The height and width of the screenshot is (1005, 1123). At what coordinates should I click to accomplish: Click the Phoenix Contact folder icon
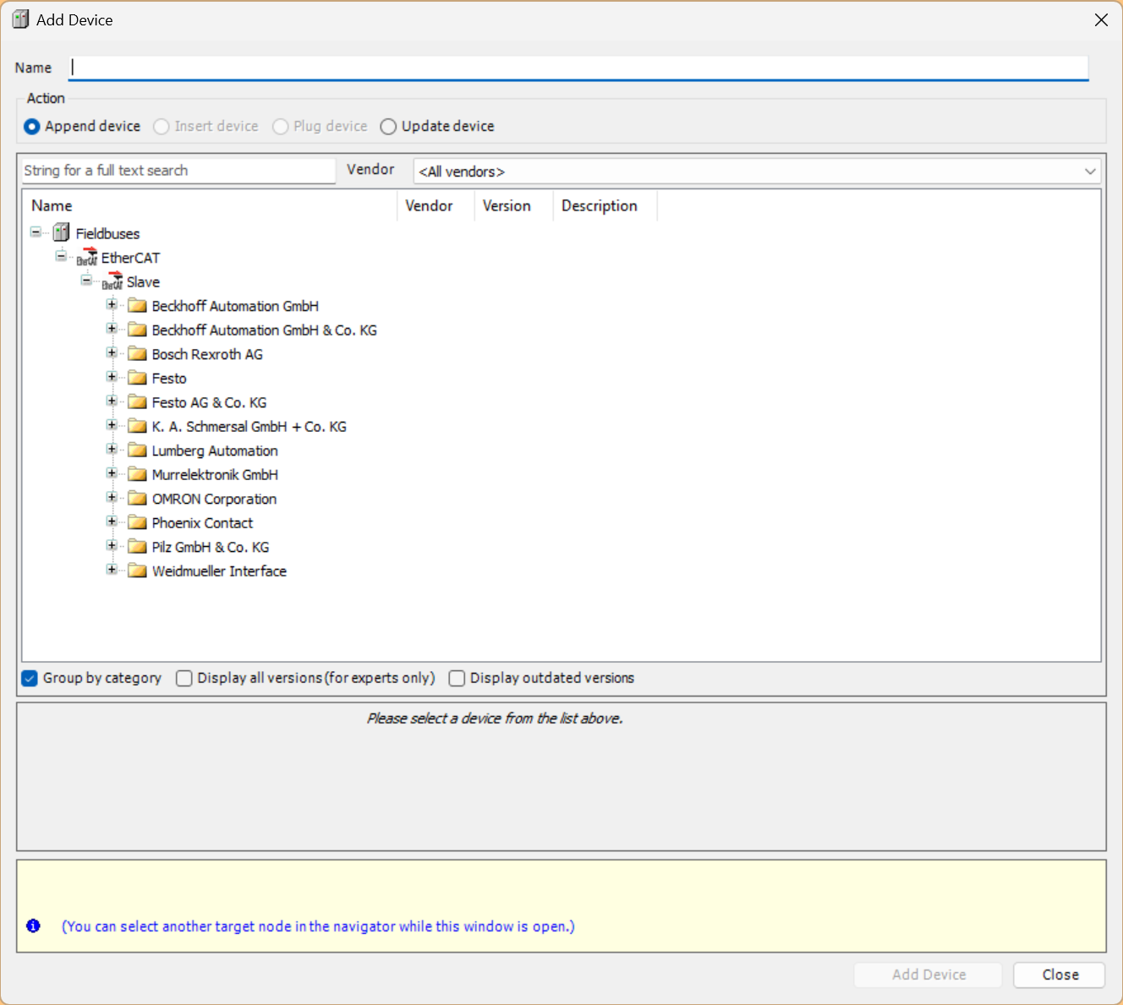(x=138, y=522)
